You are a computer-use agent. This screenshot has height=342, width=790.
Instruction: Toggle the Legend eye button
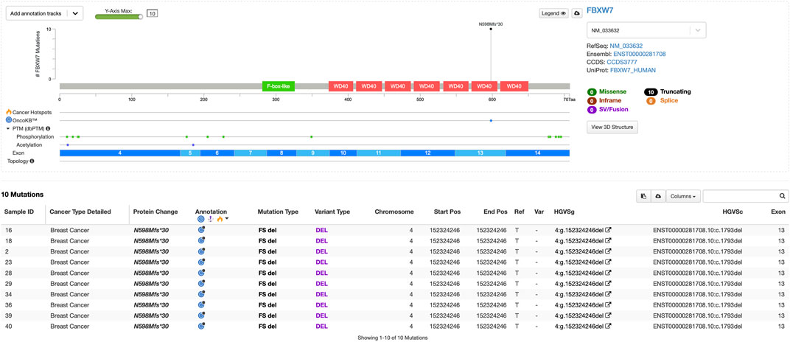coord(553,13)
